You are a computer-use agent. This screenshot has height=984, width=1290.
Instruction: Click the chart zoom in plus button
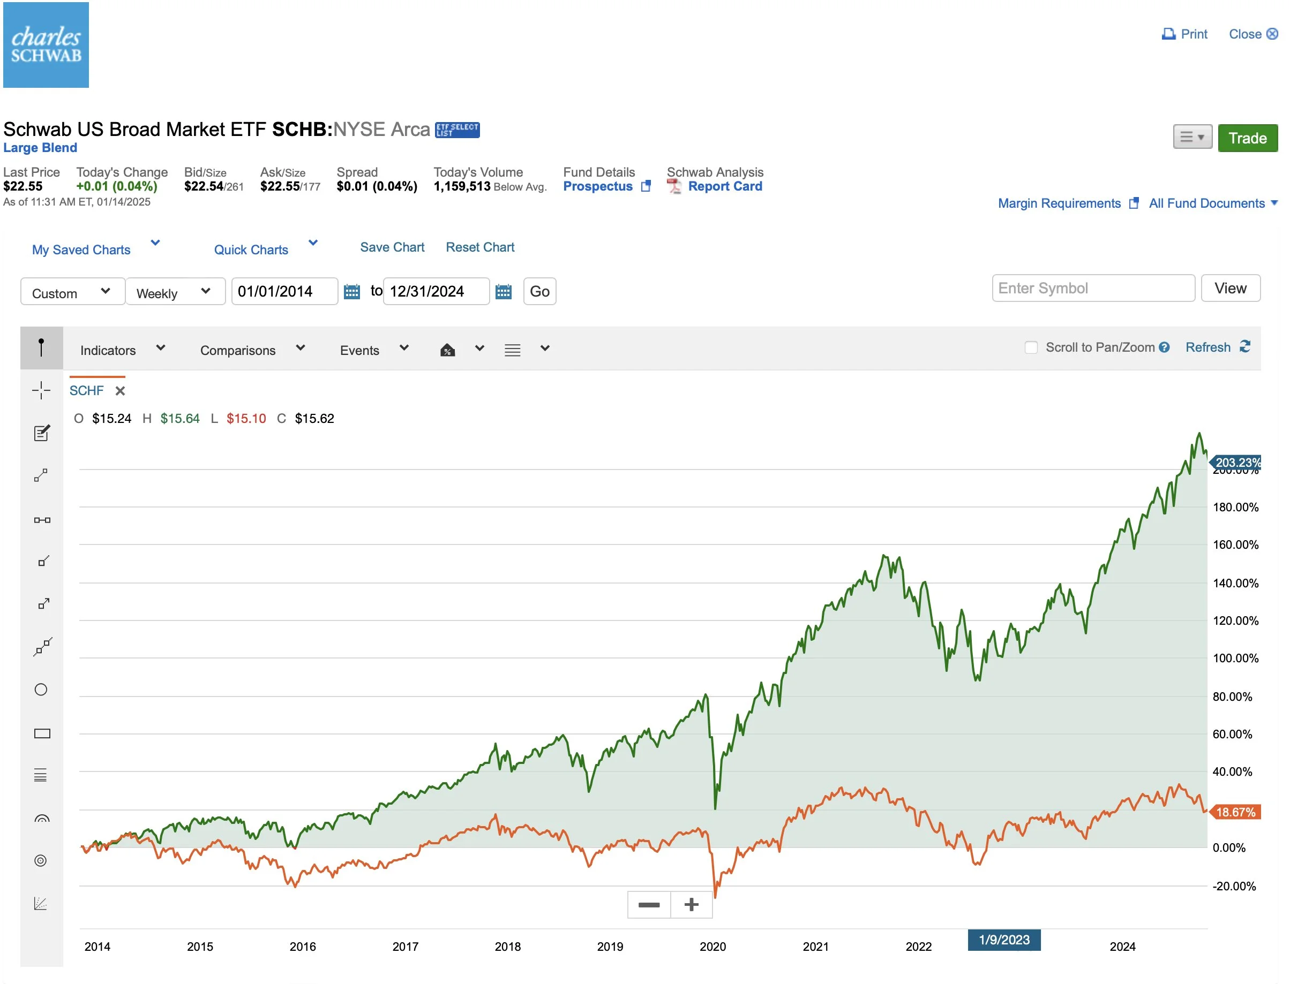point(692,905)
